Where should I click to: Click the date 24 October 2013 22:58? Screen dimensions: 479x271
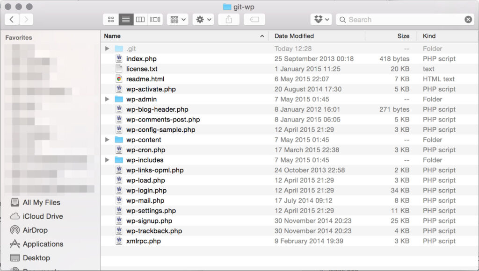pos(310,170)
